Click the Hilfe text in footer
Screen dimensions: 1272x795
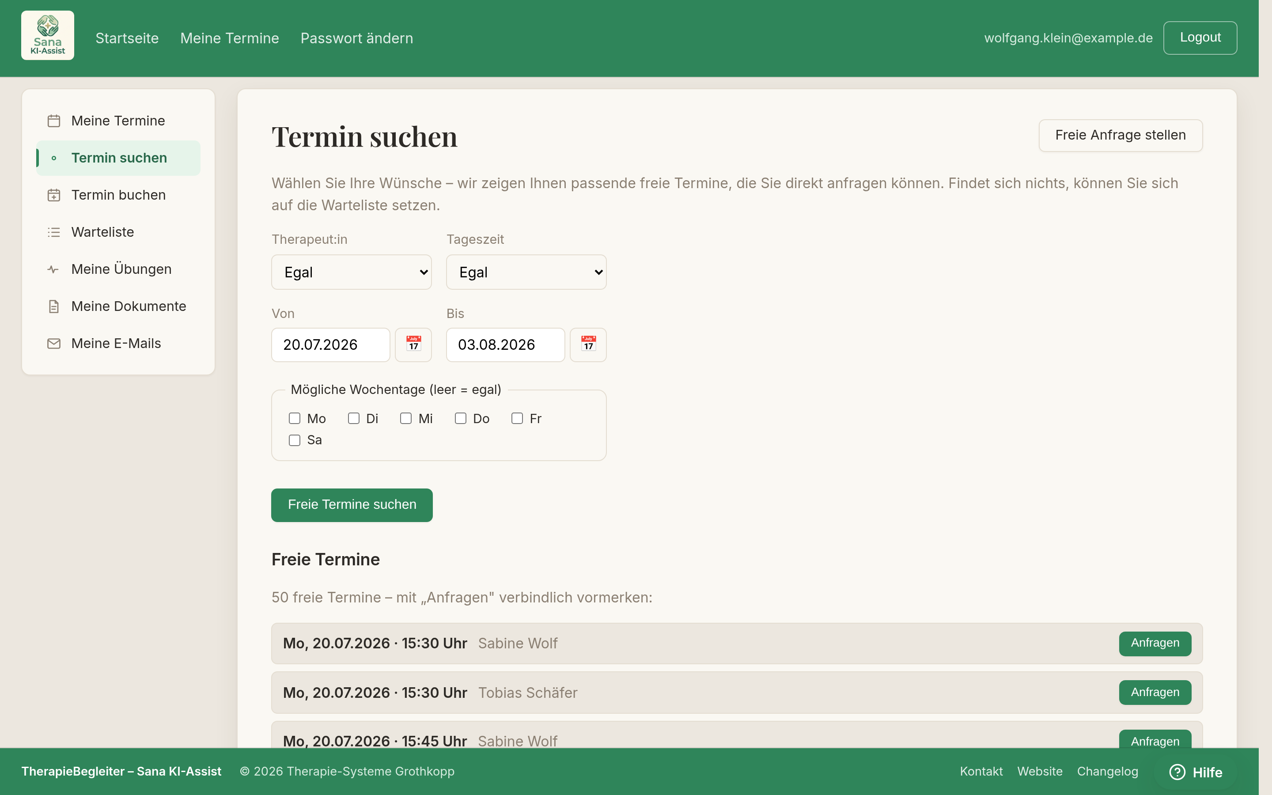pos(1208,772)
